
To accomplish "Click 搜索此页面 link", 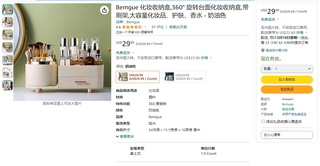I will (x=178, y=27).
